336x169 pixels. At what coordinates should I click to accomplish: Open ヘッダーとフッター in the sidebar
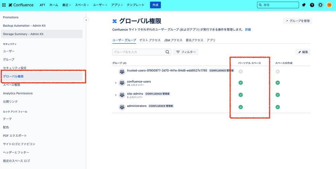coord(41,152)
